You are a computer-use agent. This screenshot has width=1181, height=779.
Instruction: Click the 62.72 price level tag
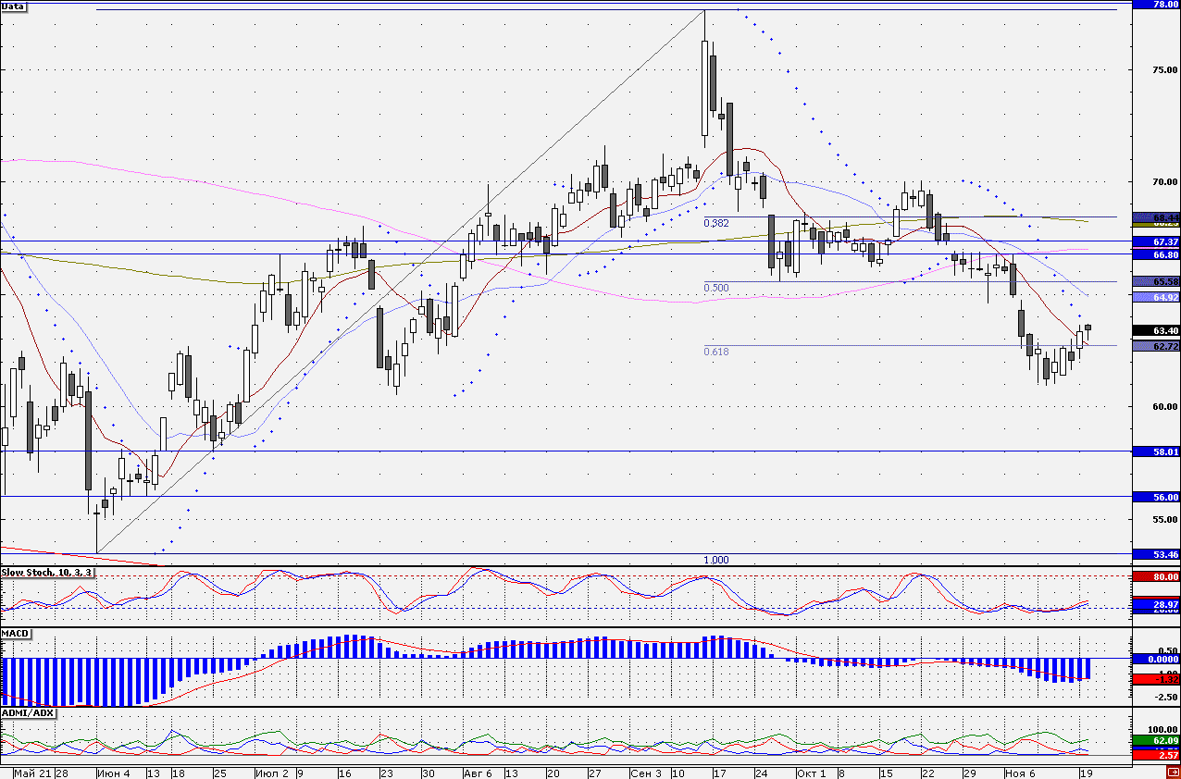(1156, 346)
